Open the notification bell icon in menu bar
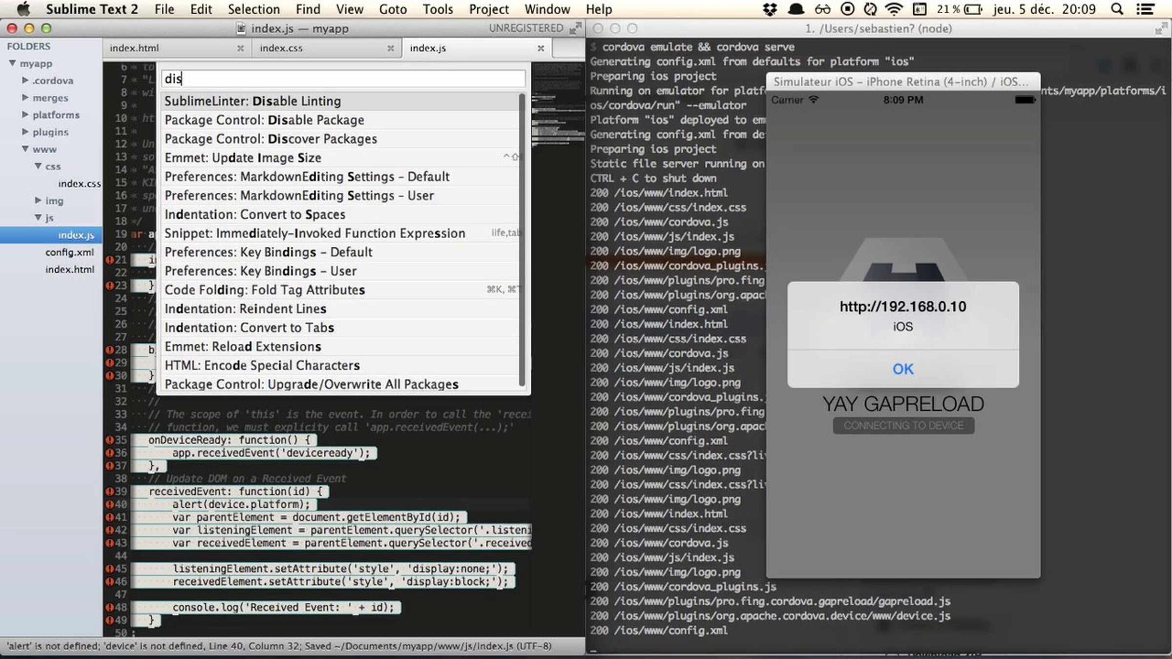Screen dimensions: 1172x659 (796, 9)
